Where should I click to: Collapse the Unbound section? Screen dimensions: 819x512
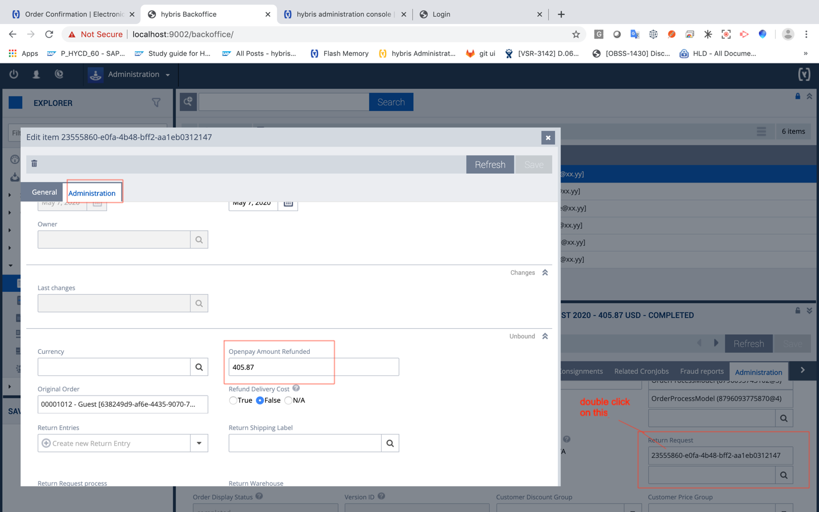pos(545,337)
